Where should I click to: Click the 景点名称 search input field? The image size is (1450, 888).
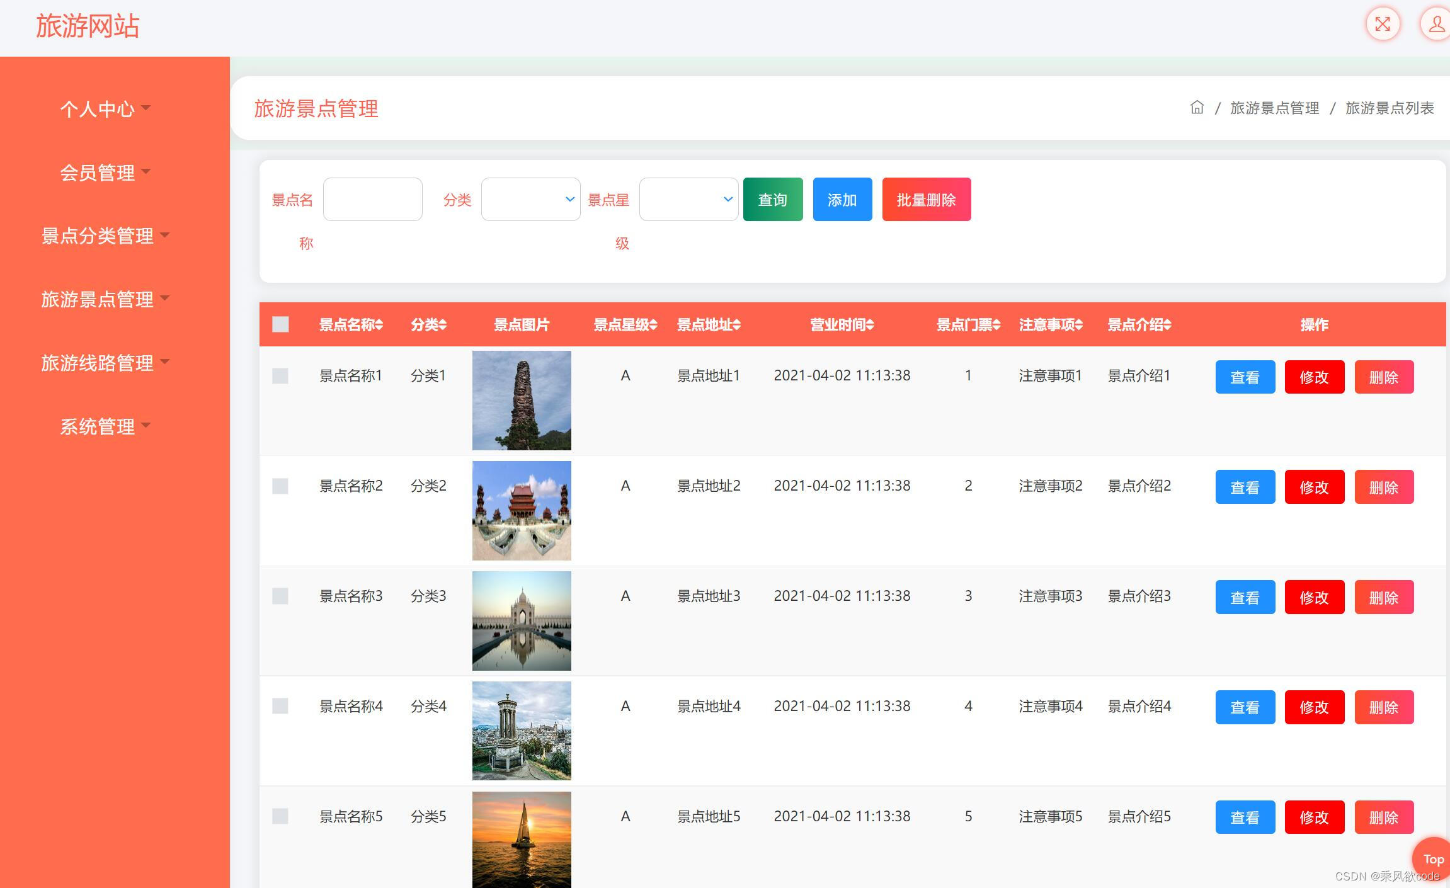(x=372, y=200)
